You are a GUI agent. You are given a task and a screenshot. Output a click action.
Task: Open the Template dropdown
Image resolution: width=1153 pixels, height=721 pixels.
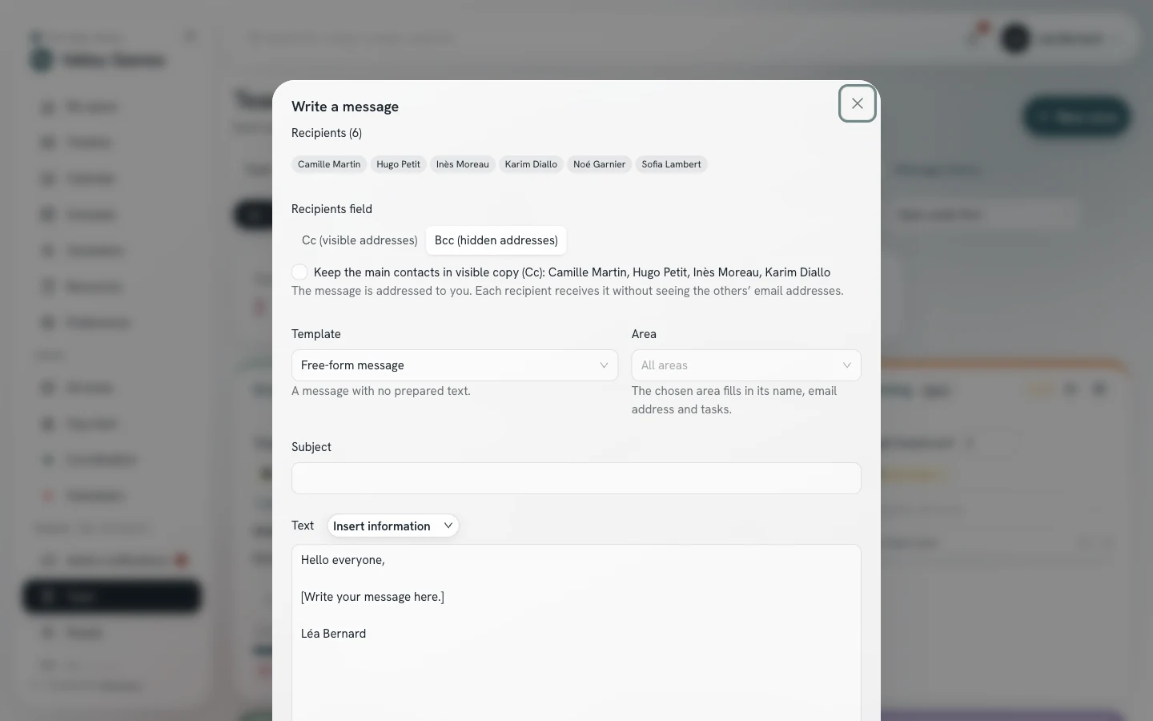455,365
